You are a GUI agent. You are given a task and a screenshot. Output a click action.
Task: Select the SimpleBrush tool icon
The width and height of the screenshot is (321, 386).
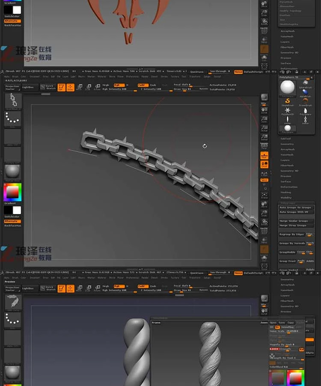point(287,101)
